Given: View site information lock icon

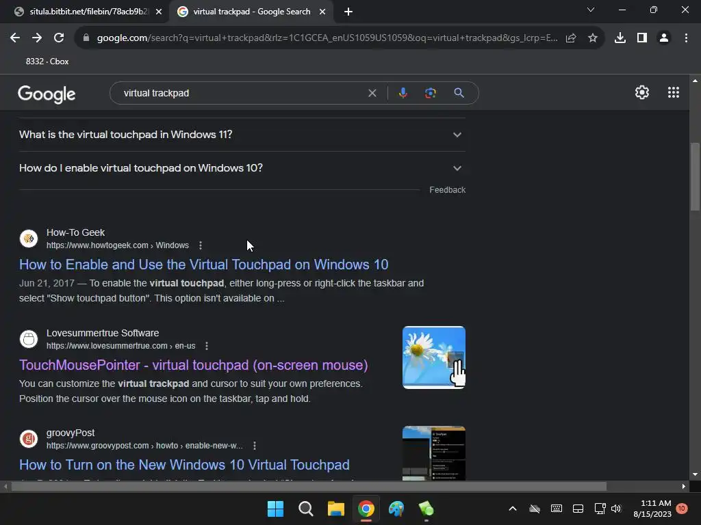Looking at the screenshot, I should pos(86,38).
